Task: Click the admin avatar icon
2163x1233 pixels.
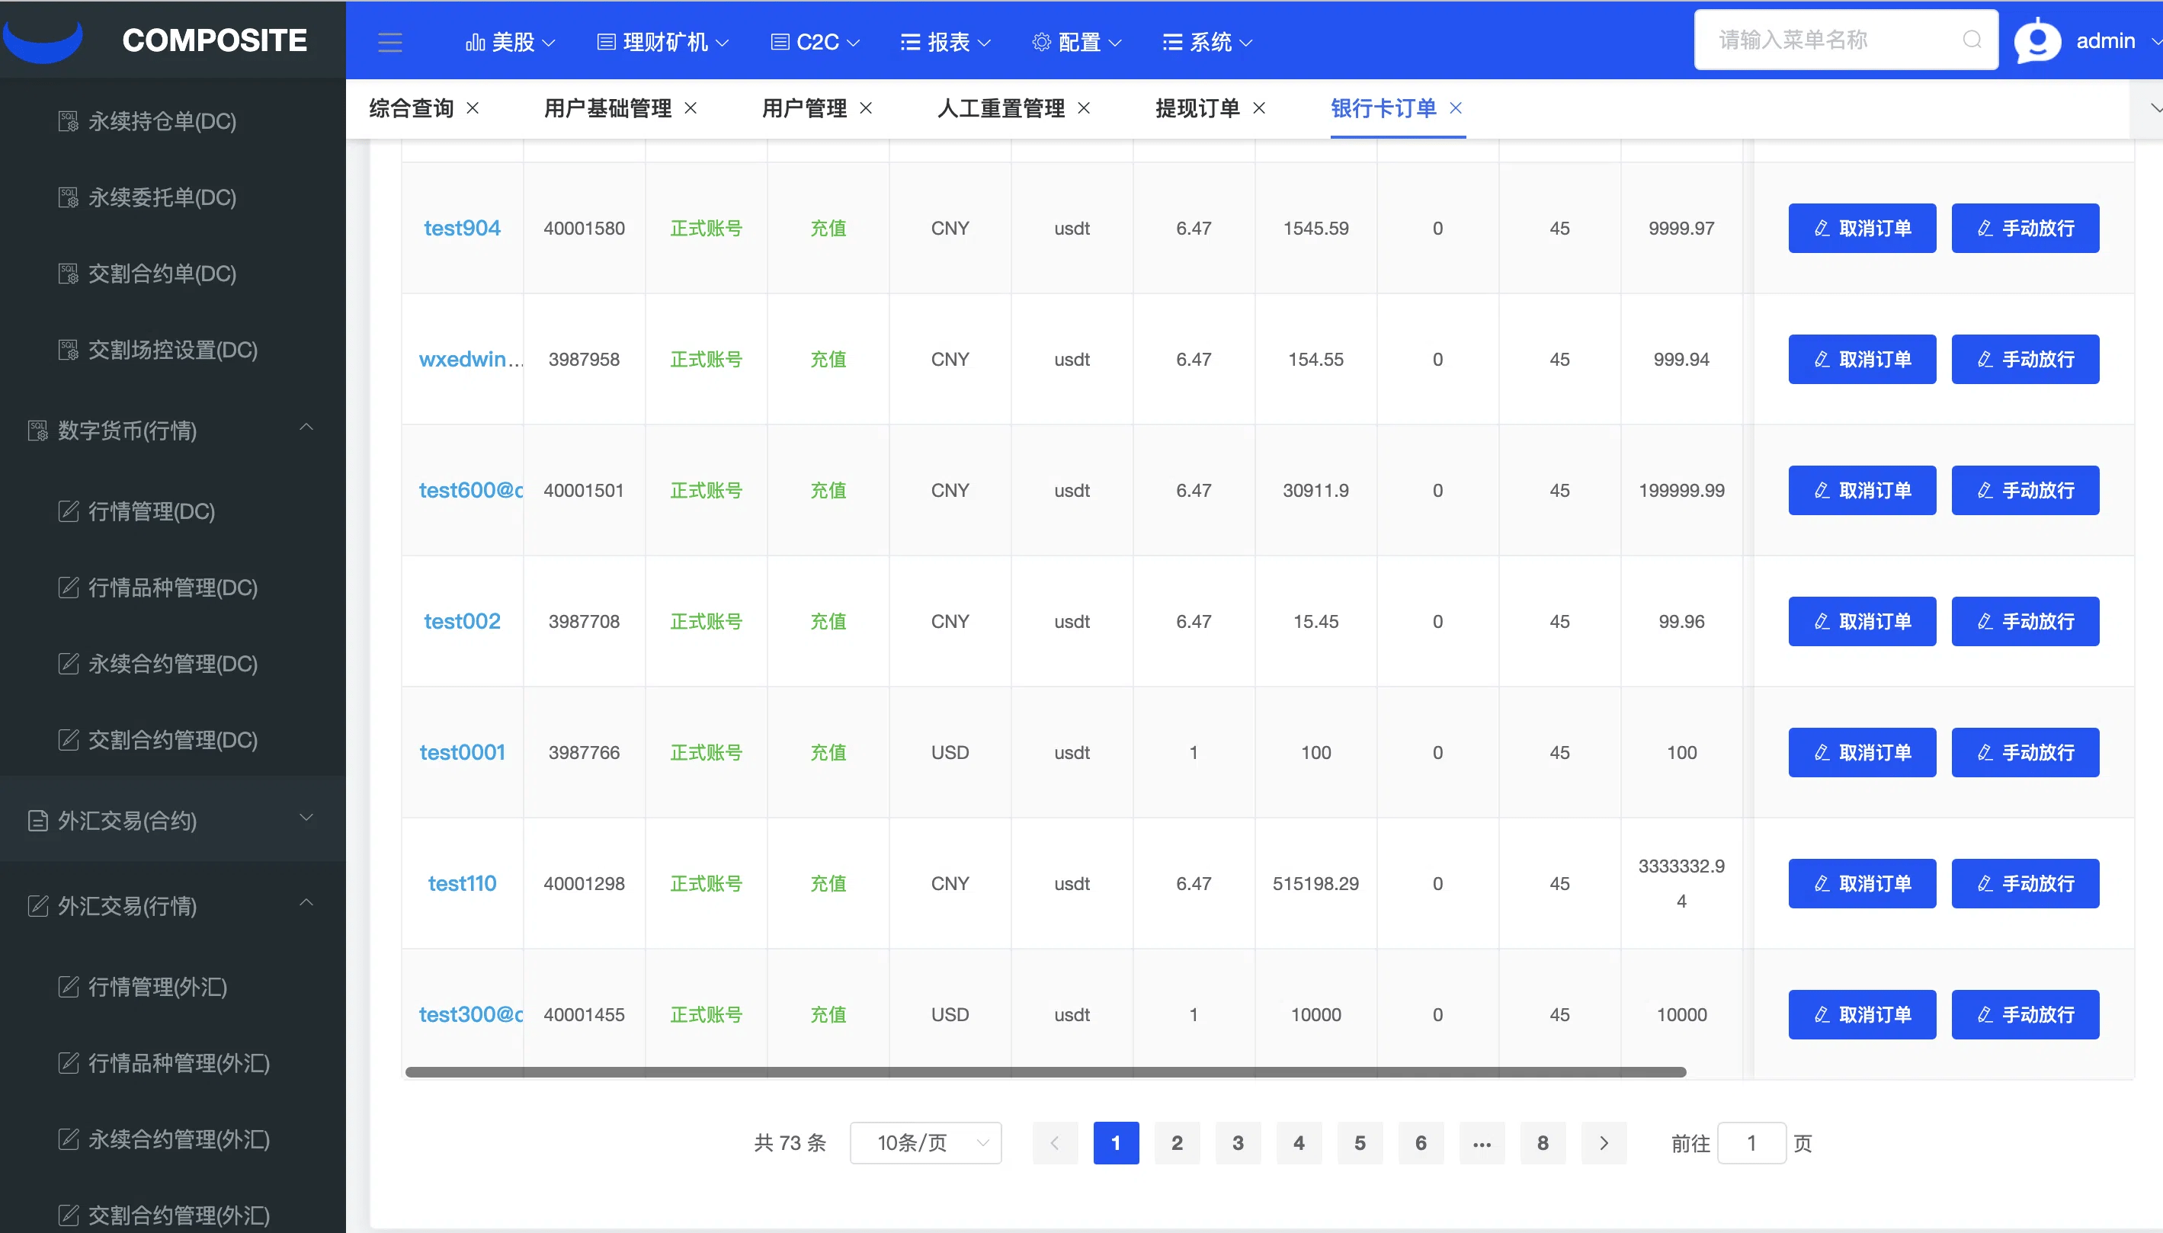Action: coord(2036,40)
